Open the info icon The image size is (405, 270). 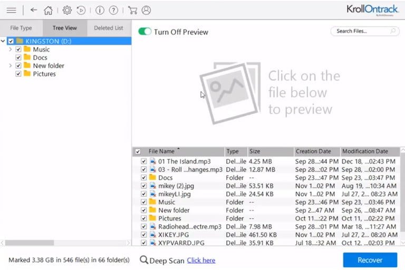(100, 10)
